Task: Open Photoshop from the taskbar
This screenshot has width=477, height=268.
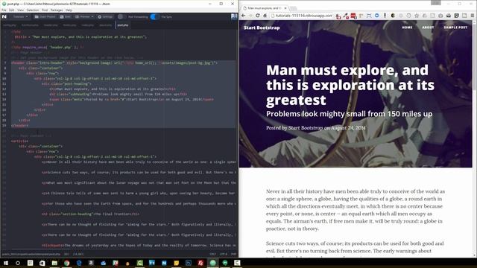Action: (x=189, y=263)
